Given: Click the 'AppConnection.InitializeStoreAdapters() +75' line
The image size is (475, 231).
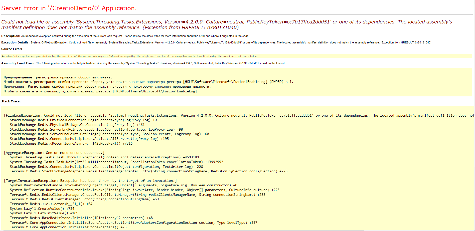Looking at the screenshot, I should tap(68, 227).
